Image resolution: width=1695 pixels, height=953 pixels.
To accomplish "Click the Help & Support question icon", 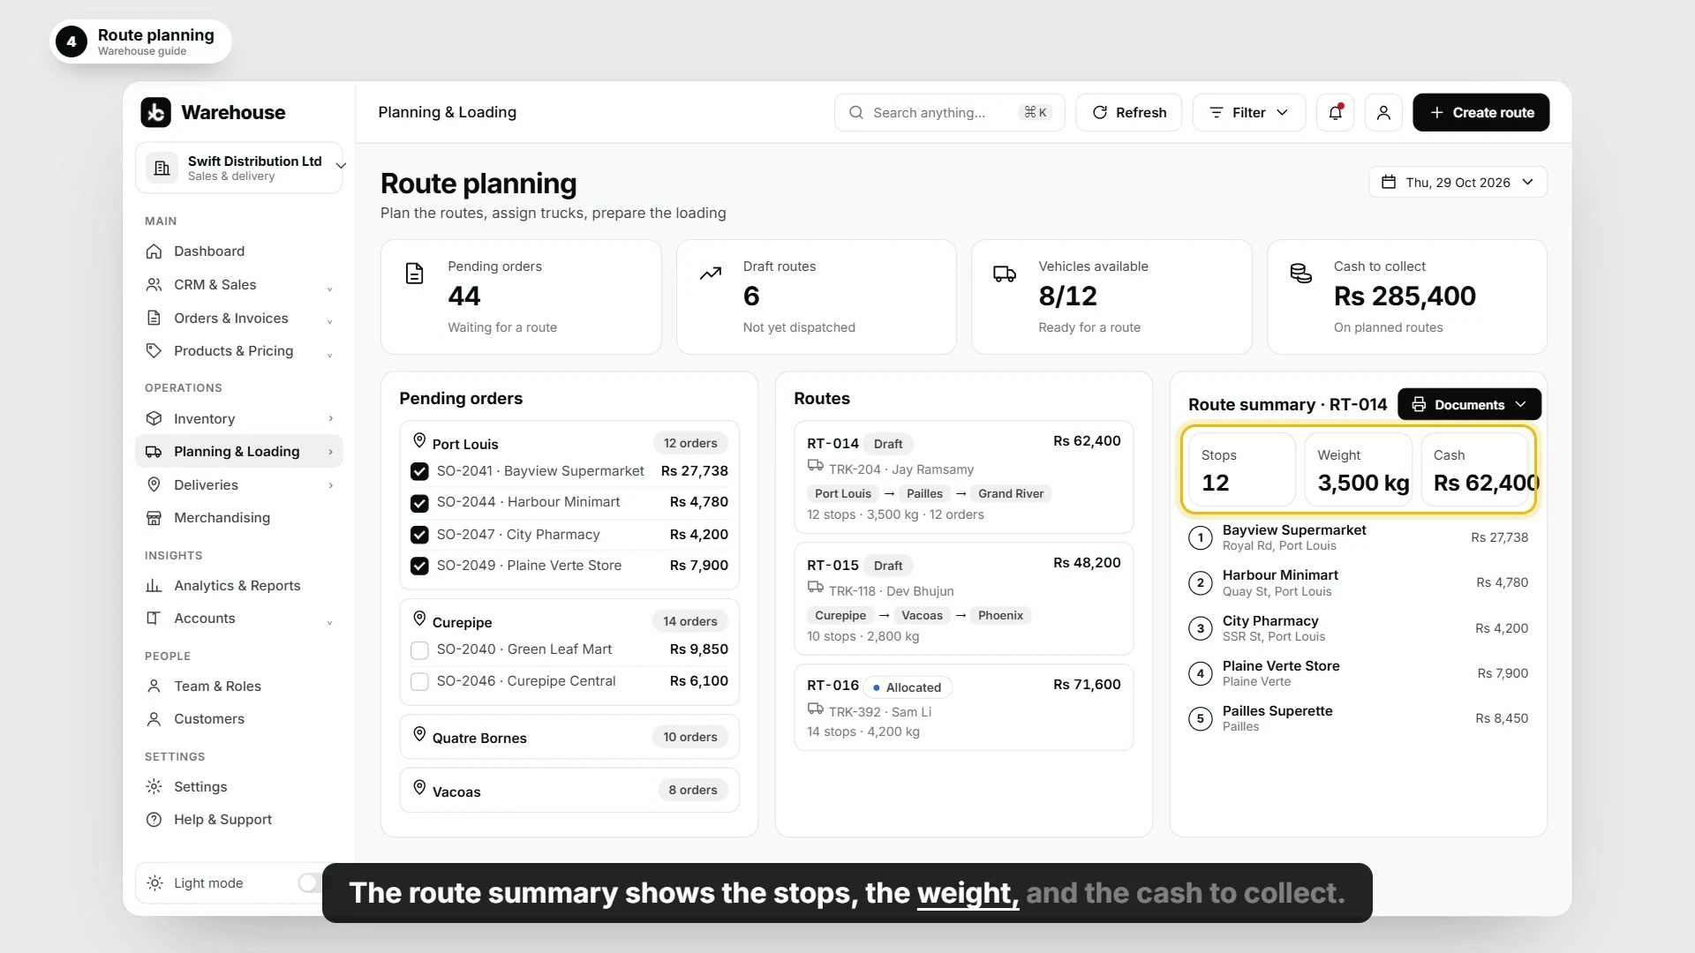I will point(154,820).
